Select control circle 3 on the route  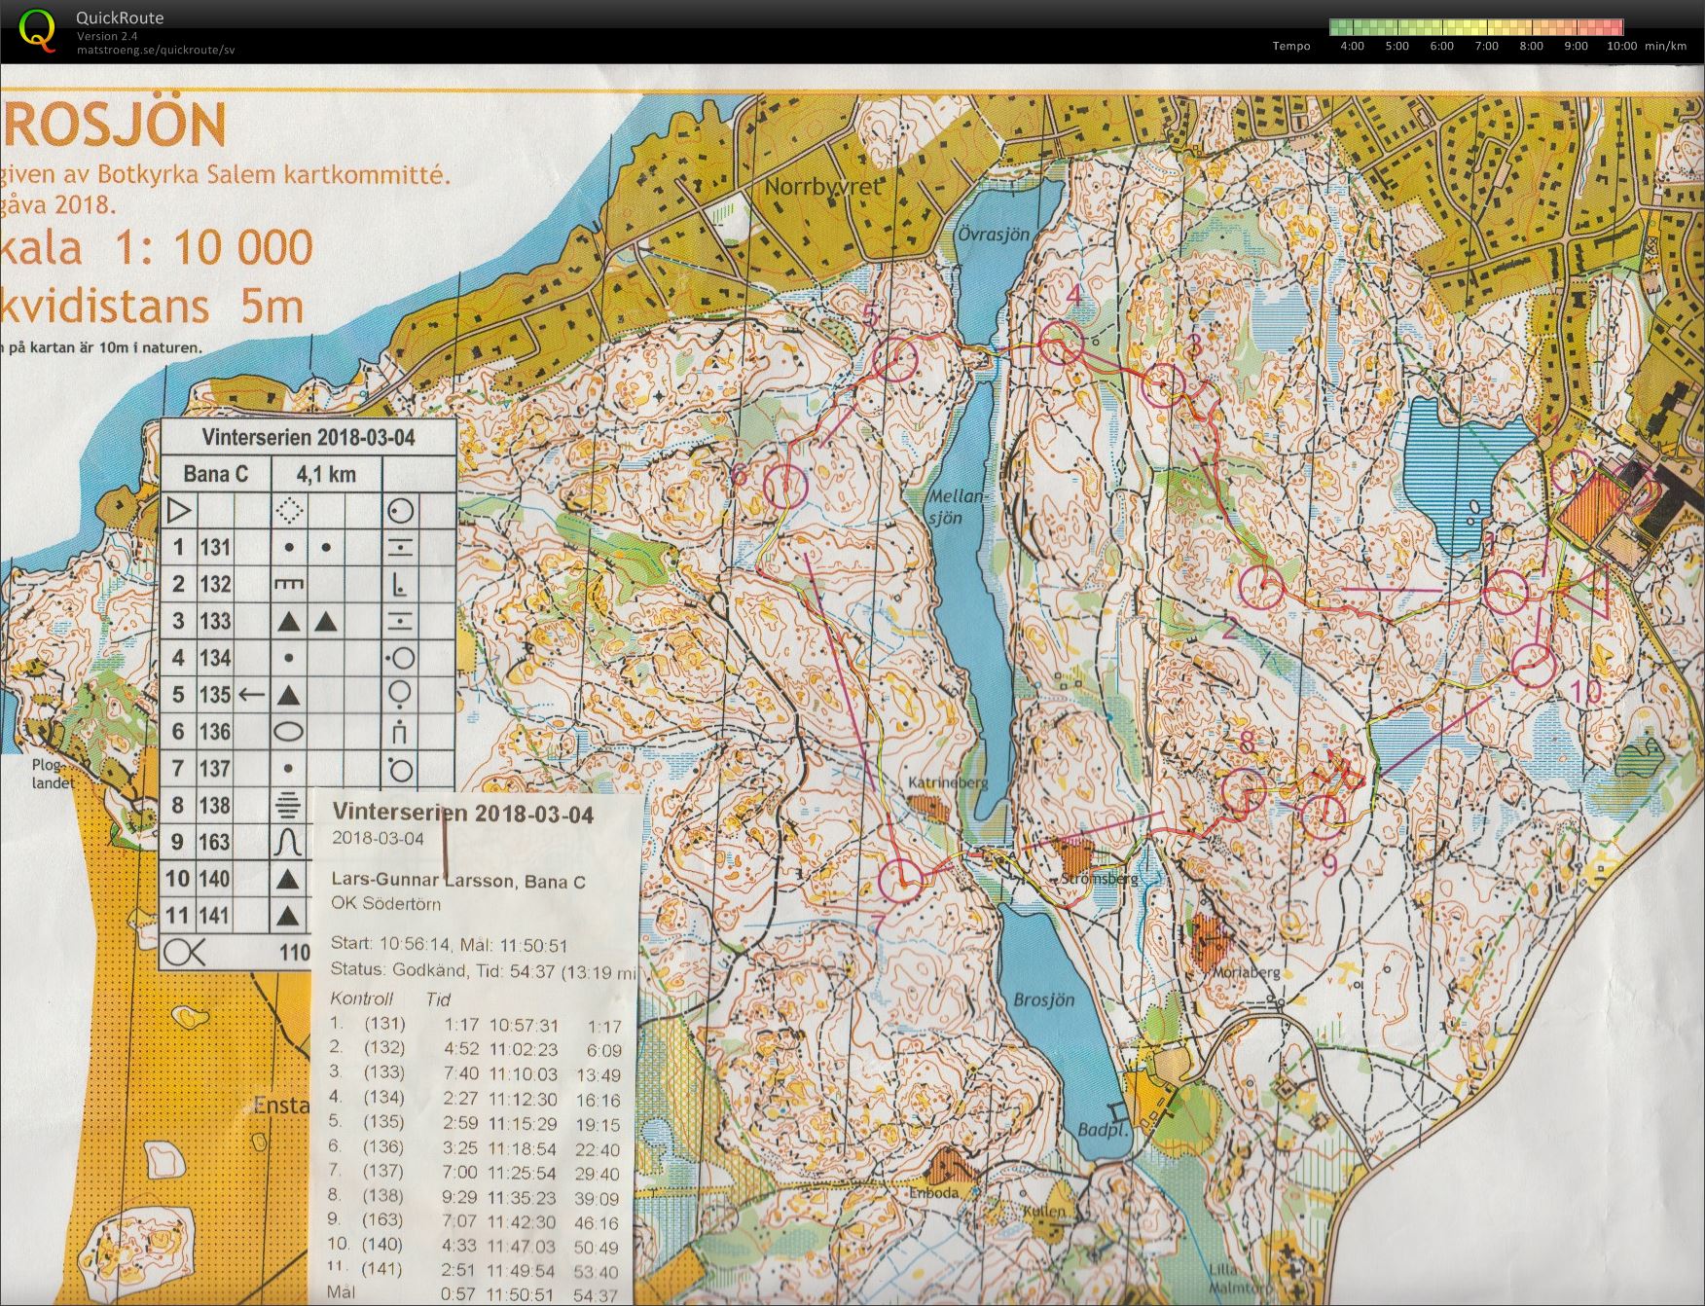point(1164,385)
